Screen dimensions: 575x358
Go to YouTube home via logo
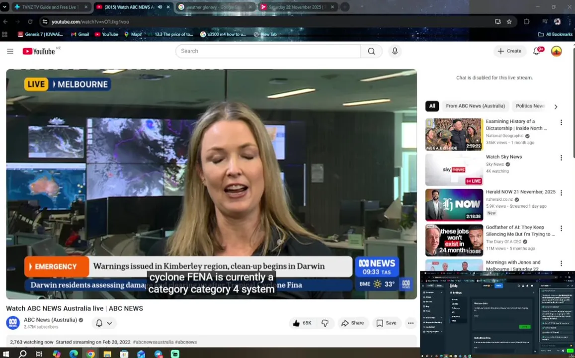coord(38,51)
